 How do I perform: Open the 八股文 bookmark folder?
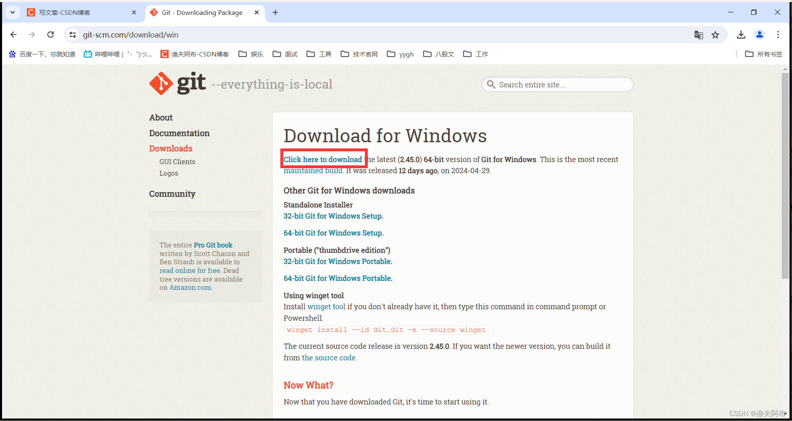click(x=439, y=54)
